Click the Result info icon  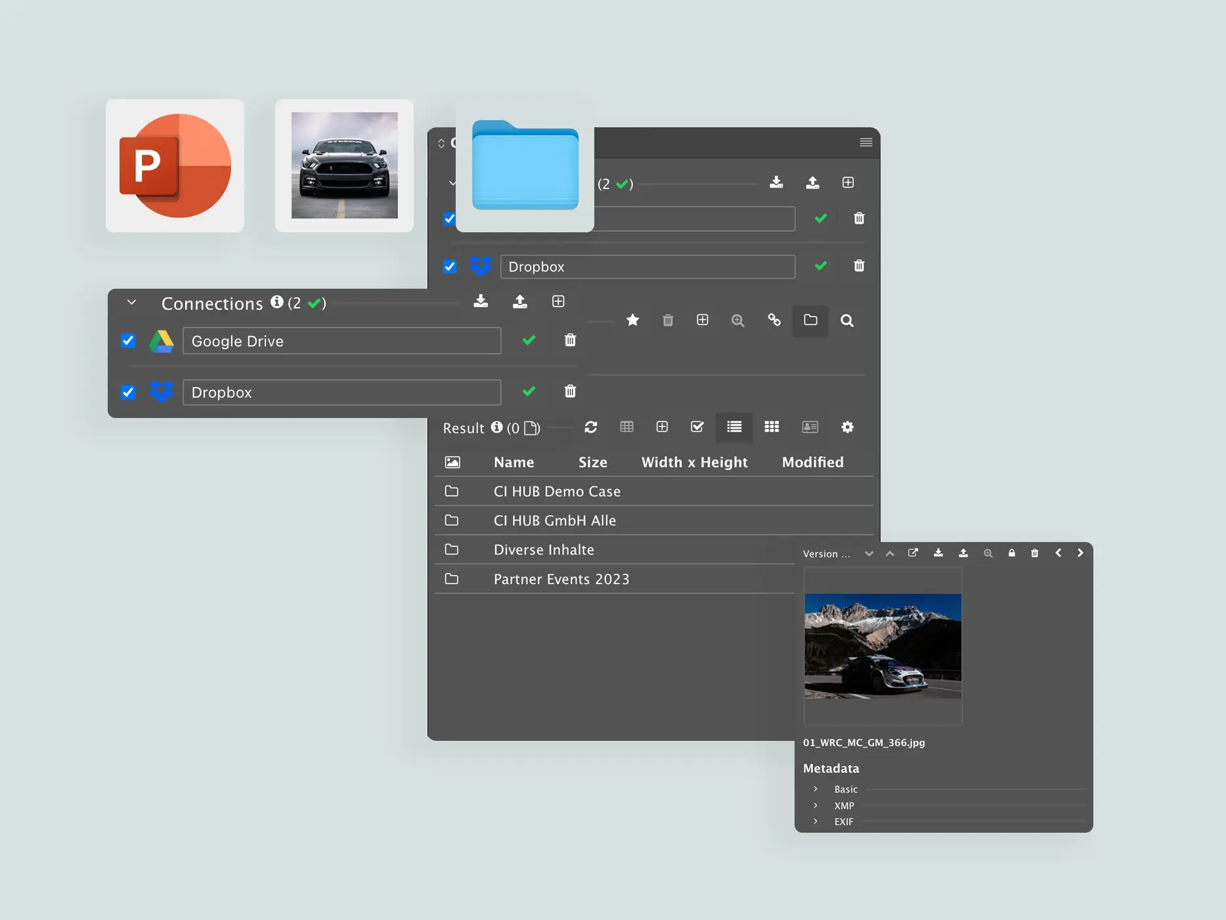(497, 427)
